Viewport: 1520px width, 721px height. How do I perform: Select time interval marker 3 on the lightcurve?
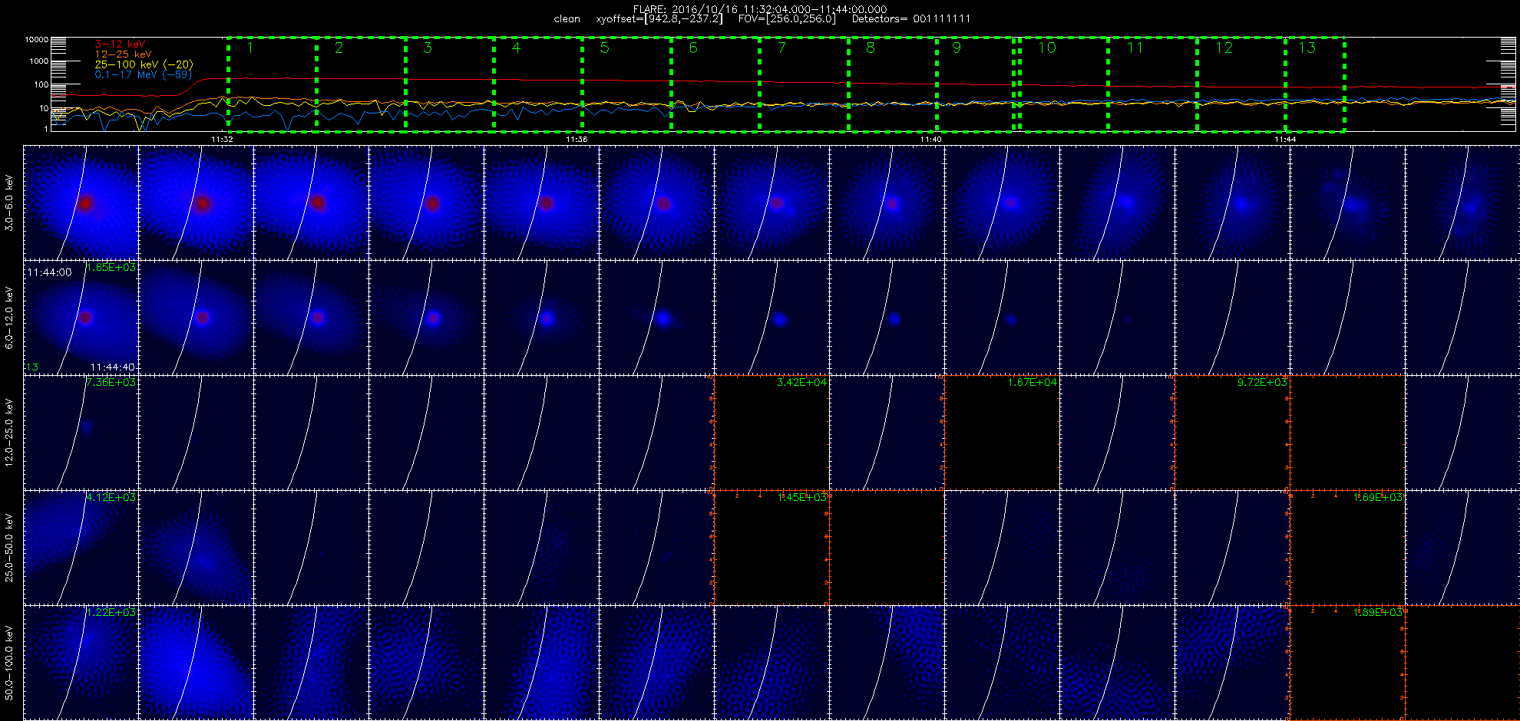(x=428, y=48)
